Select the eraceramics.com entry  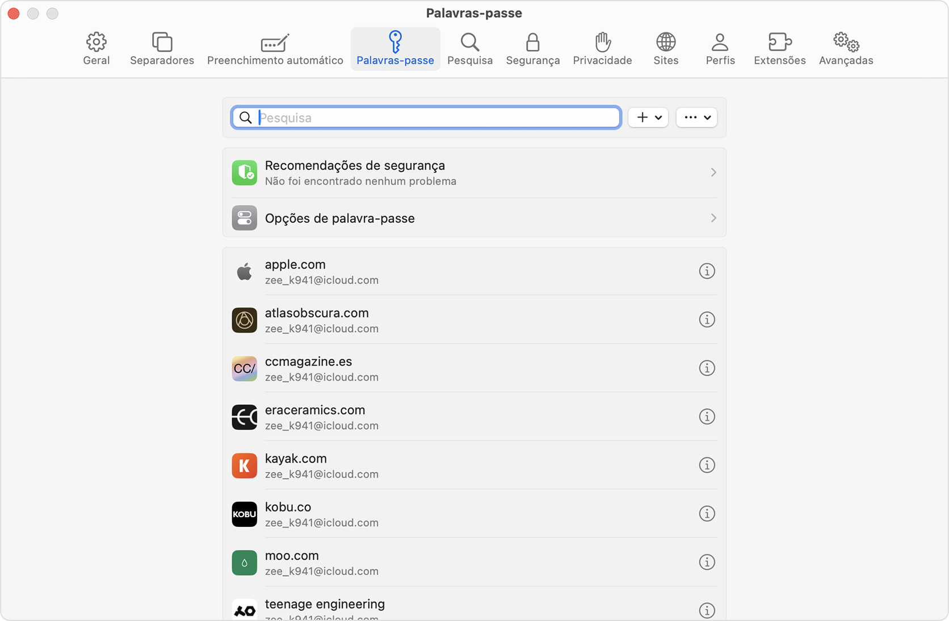click(x=474, y=417)
